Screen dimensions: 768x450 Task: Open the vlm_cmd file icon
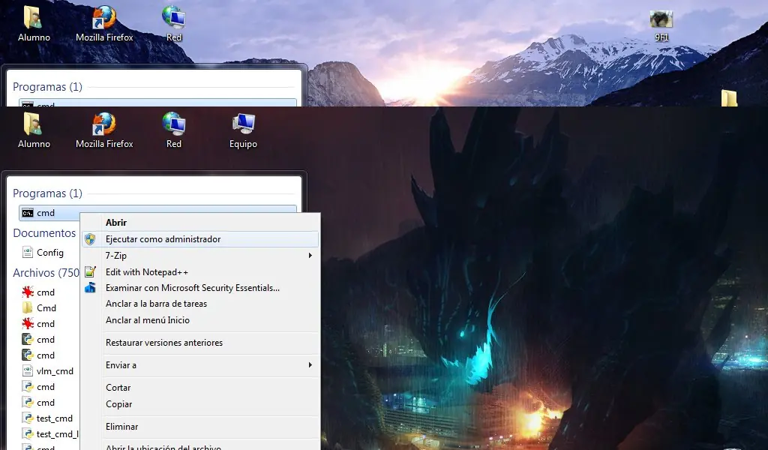[x=28, y=371]
